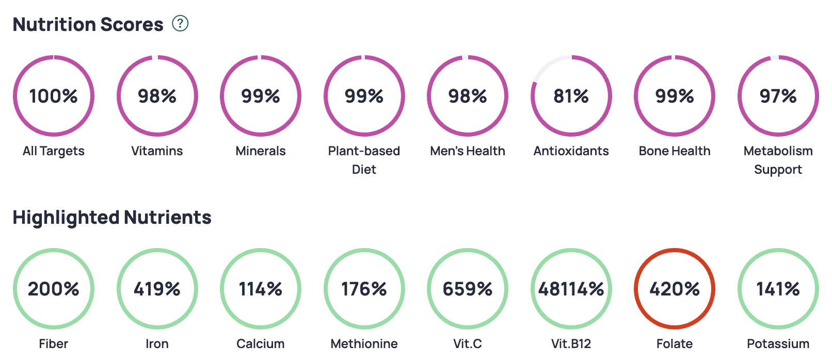Select the Calcium 114% nutrient circle
Screen dimensions: 832x363
pyautogui.click(x=261, y=289)
